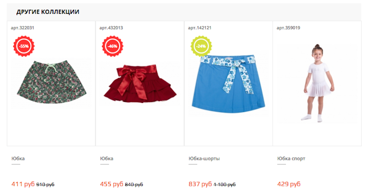Click the first Юбка product title
Screen dimensions: 366x191
(18, 159)
